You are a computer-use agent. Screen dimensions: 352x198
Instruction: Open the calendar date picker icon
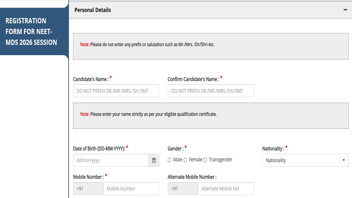click(154, 160)
